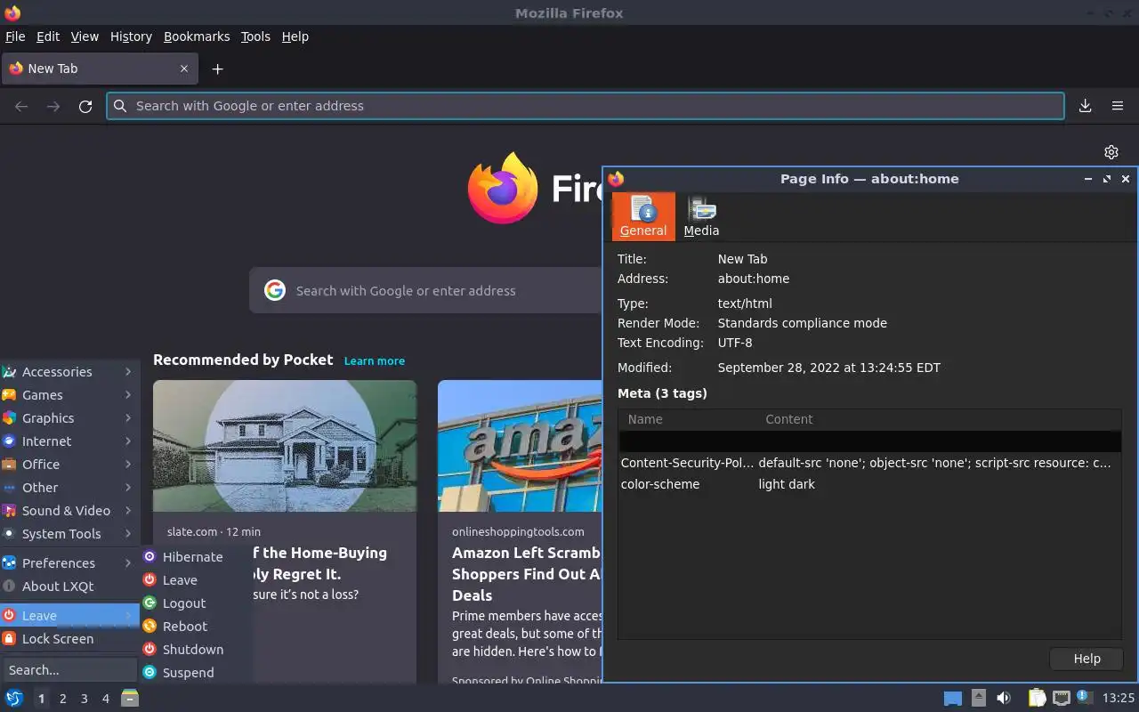Follow the Pocket Learn more link
The width and height of the screenshot is (1139, 712).
[375, 361]
